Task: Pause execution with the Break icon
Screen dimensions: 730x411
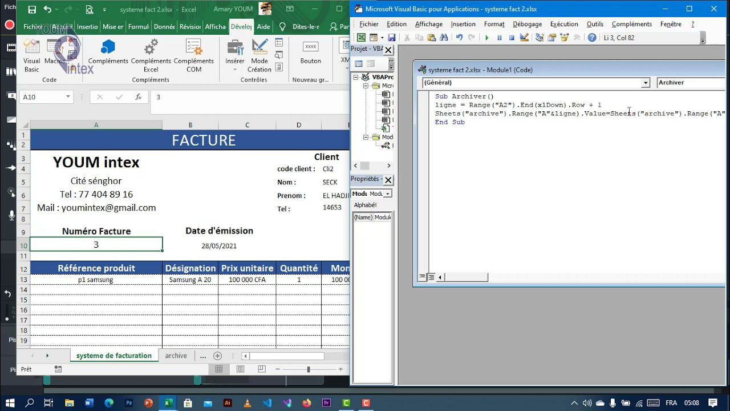Action: [499, 38]
